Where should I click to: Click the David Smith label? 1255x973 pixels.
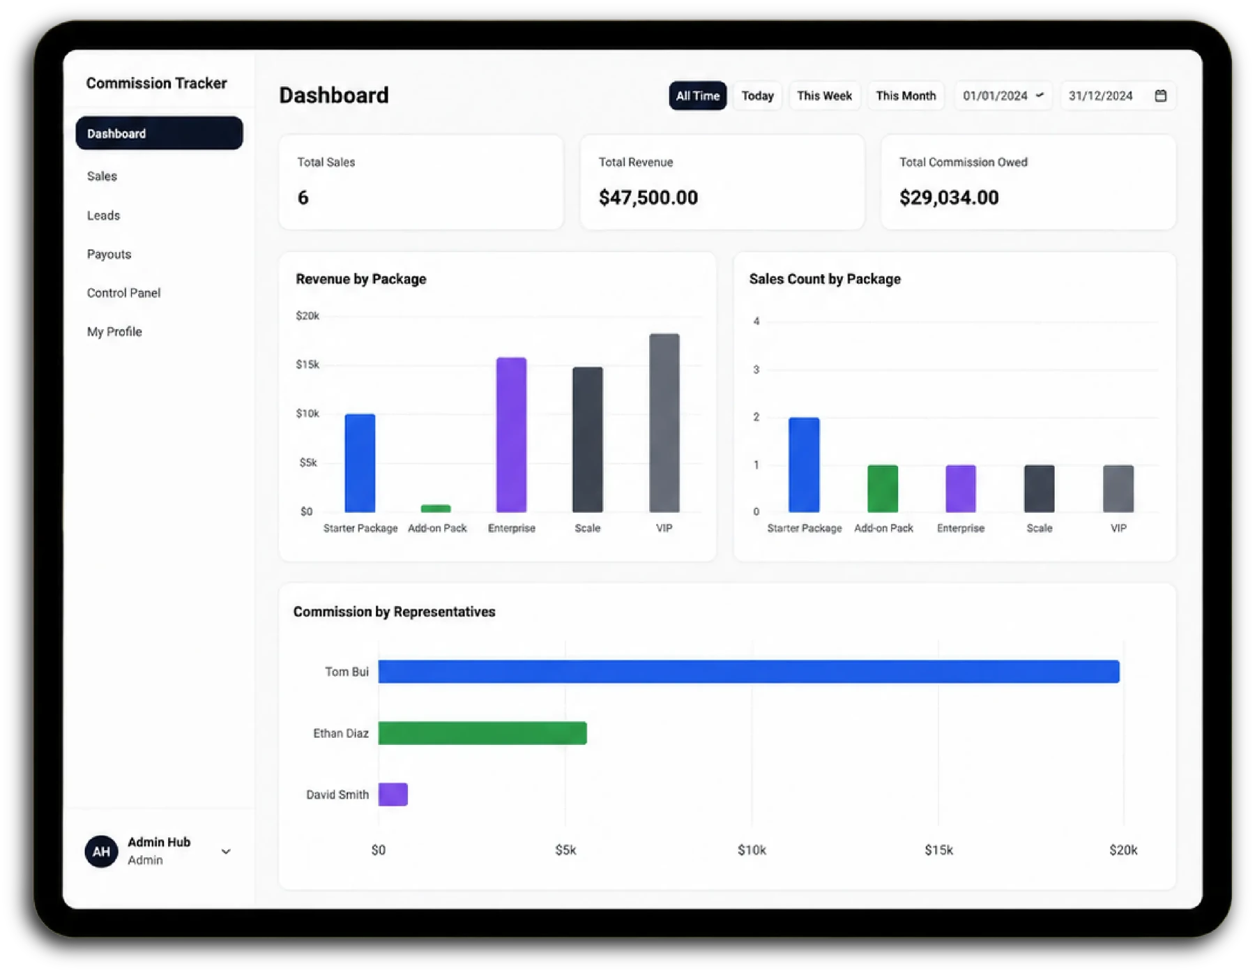pyautogui.click(x=337, y=794)
